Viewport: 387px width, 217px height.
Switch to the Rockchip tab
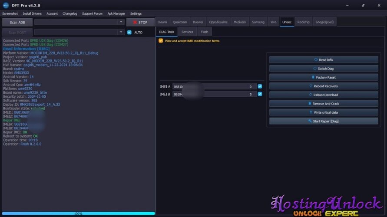[x=303, y=22]
